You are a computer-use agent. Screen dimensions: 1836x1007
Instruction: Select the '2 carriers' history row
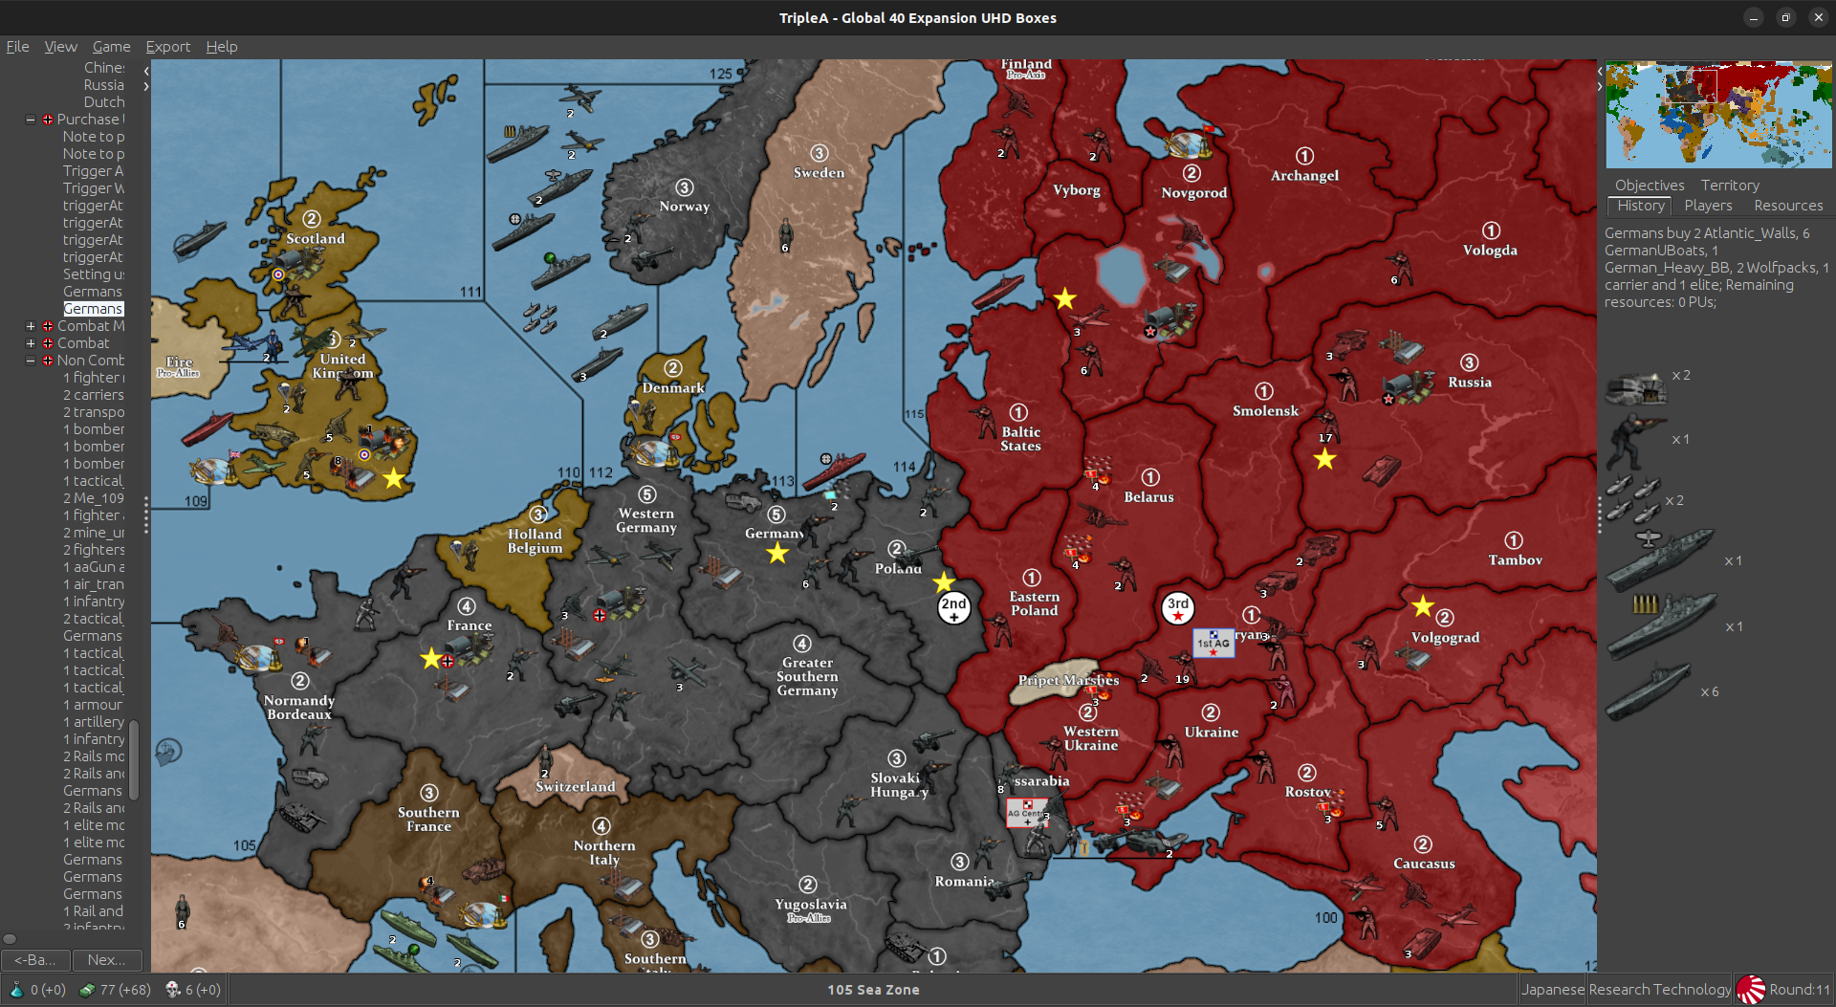pyautogui.click(x=93, y=395)
